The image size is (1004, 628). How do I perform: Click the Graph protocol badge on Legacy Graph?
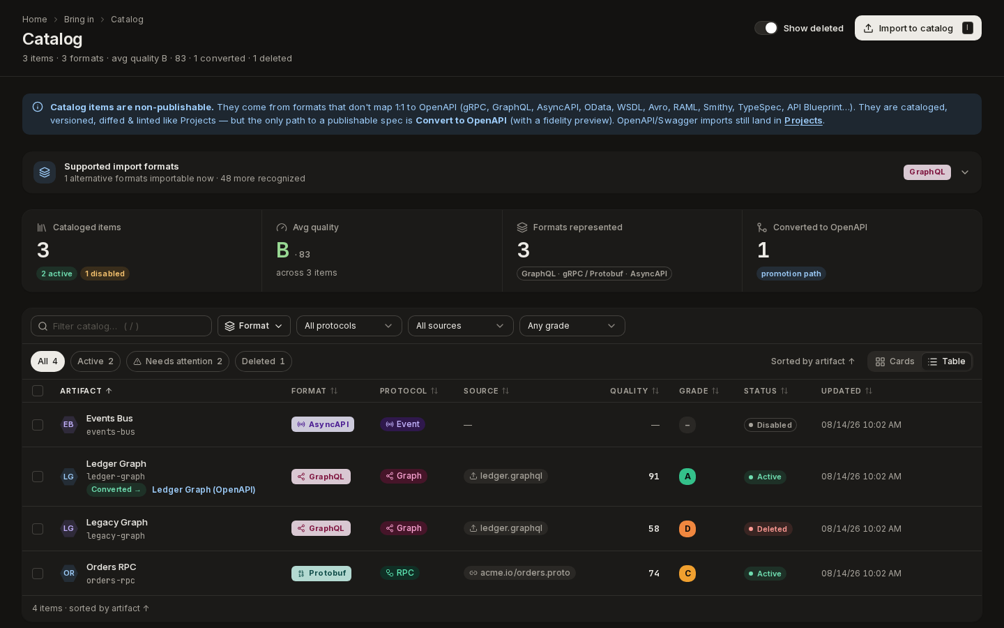[x=404, y=528]
